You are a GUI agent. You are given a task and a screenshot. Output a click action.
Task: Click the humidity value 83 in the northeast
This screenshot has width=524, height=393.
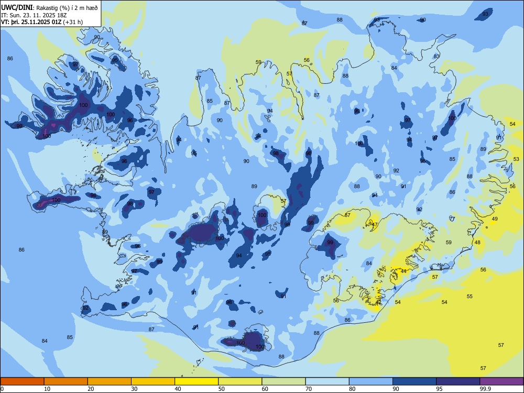436,57
